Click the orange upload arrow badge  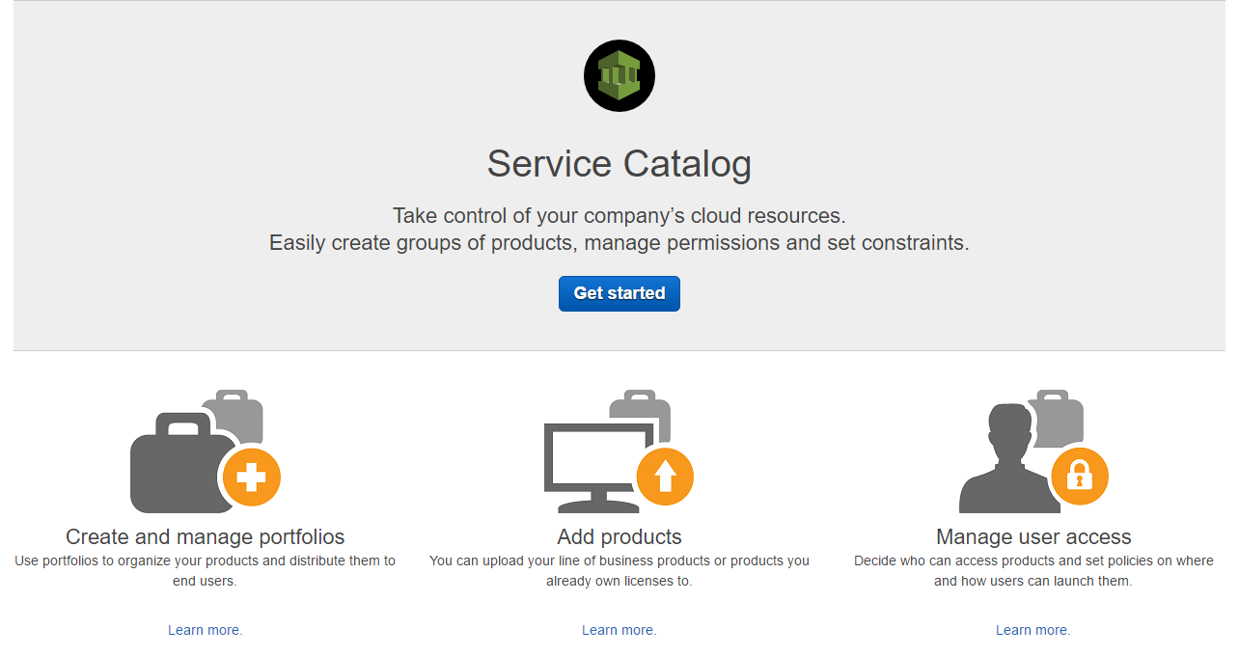[x=665, y=477]
